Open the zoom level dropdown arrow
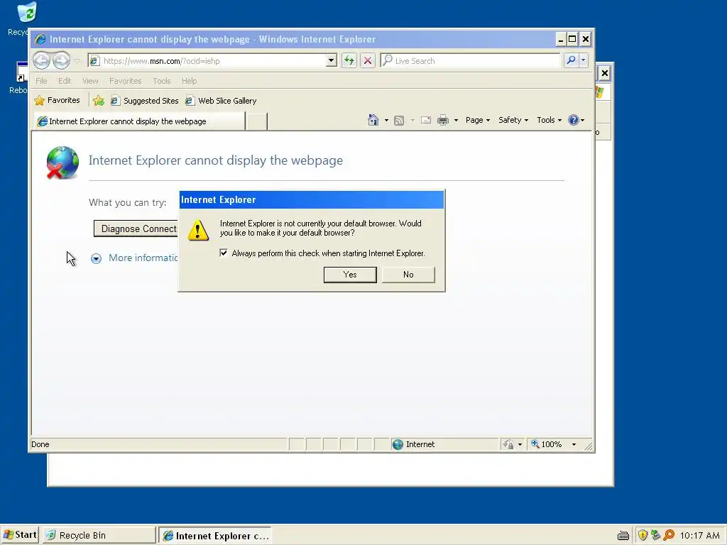Screen dimensions: 727x545 (x=574, y=444)
